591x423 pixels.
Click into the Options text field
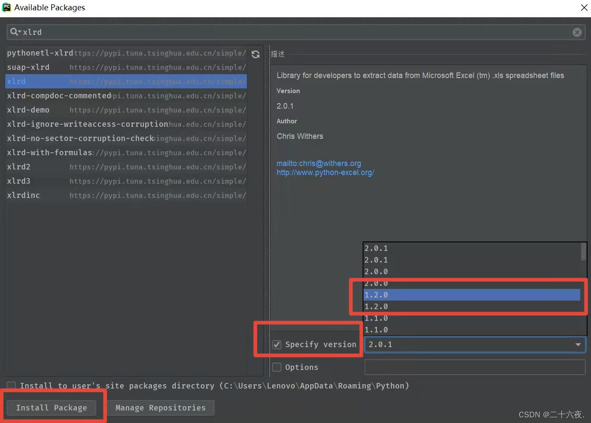[475, 367]
